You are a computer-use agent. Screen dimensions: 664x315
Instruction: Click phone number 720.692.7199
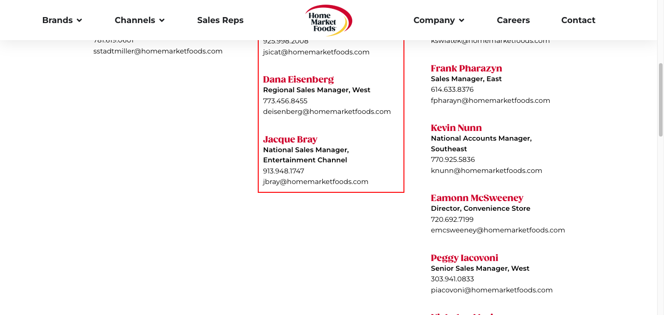pos(452,220)
